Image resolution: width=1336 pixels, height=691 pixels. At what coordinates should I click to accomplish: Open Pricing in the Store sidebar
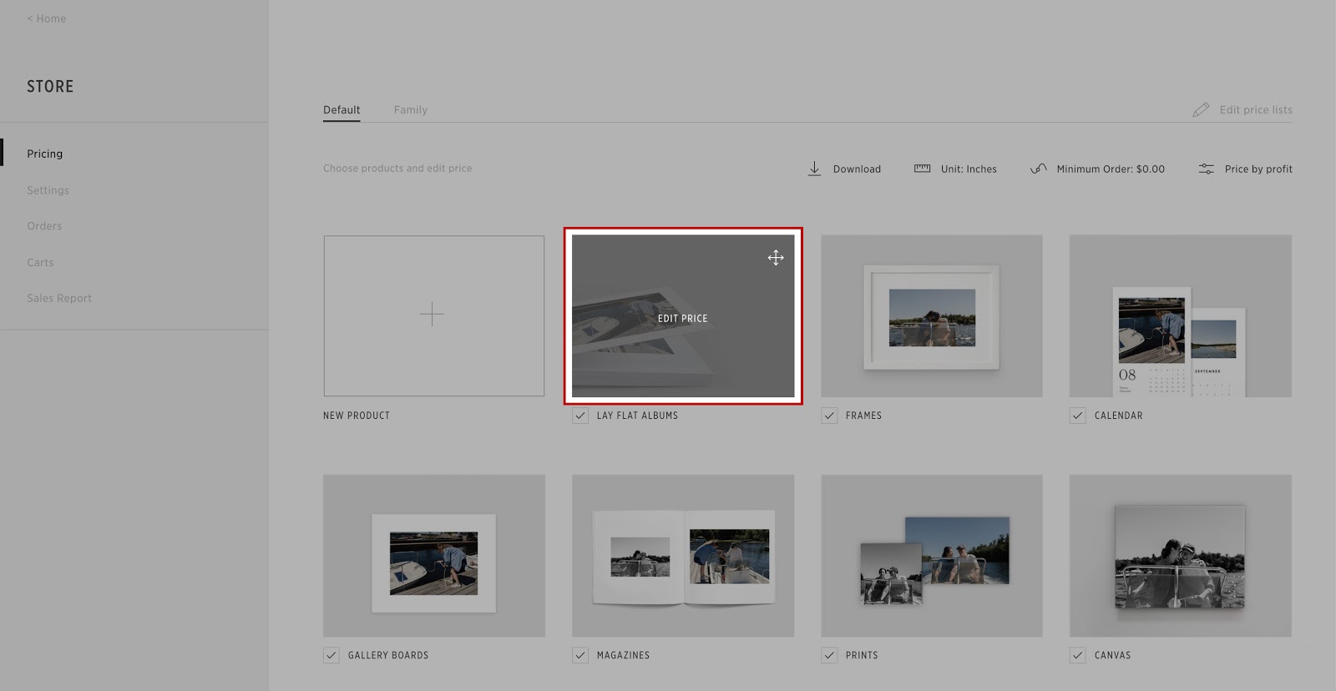[x=45, y=154]
